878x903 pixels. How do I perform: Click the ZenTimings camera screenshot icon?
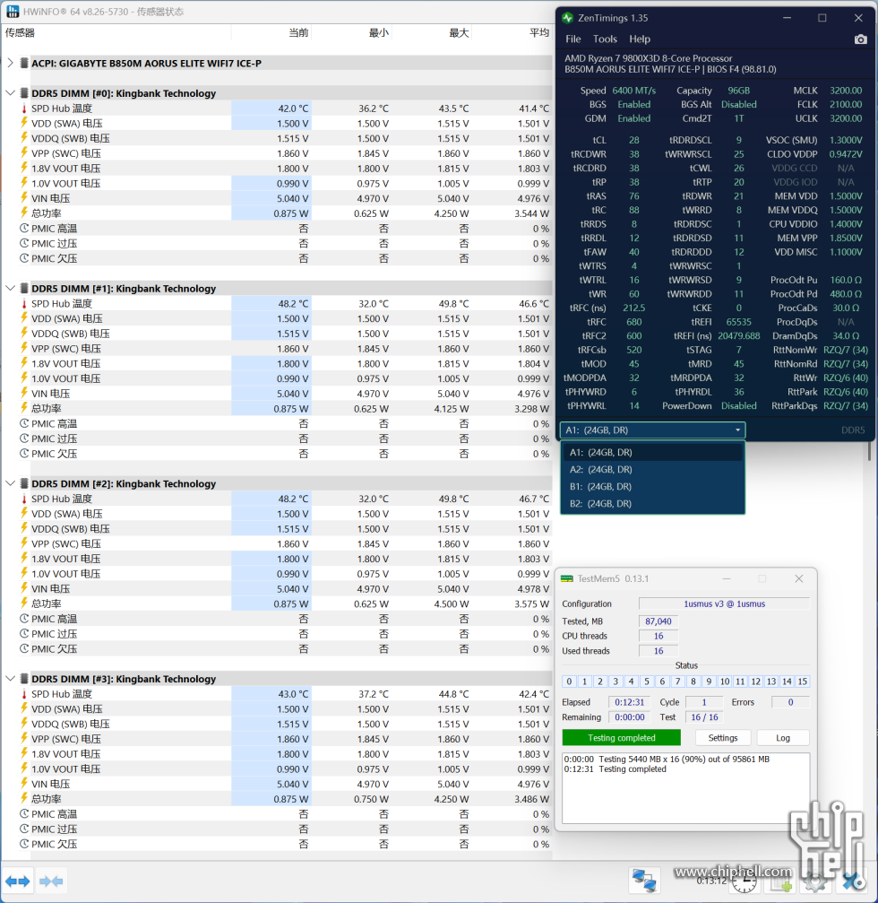pyautogui.click(x=860, y=39)
